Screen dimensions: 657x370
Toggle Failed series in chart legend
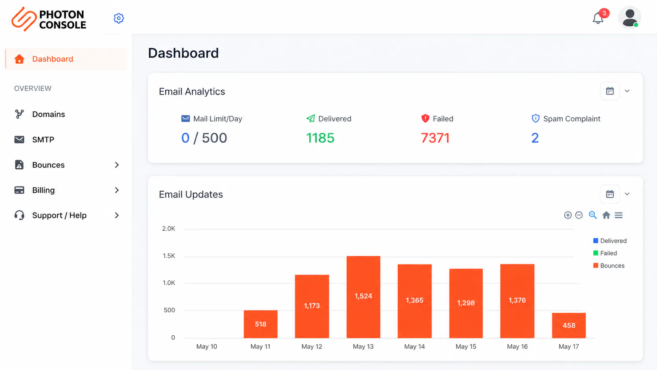point(605,253)
